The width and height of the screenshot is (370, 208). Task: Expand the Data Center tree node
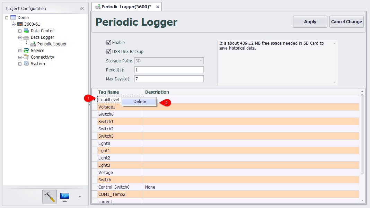click(x=20, y=31)
